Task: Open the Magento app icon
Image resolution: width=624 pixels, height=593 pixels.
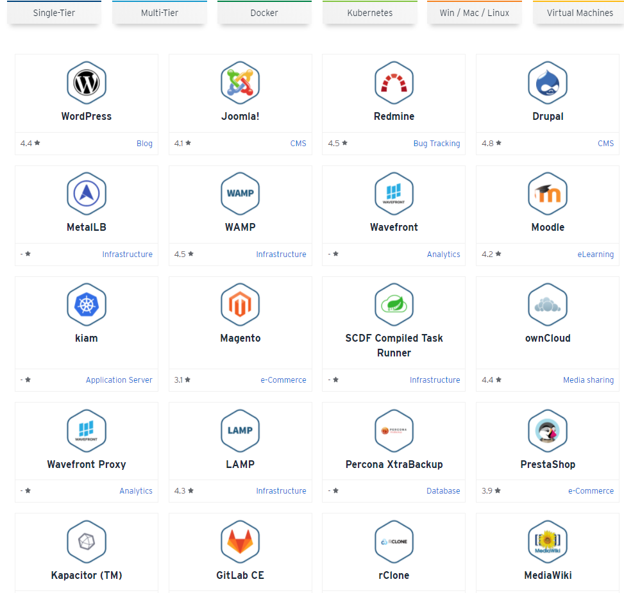Action: (x=240, y=305)
